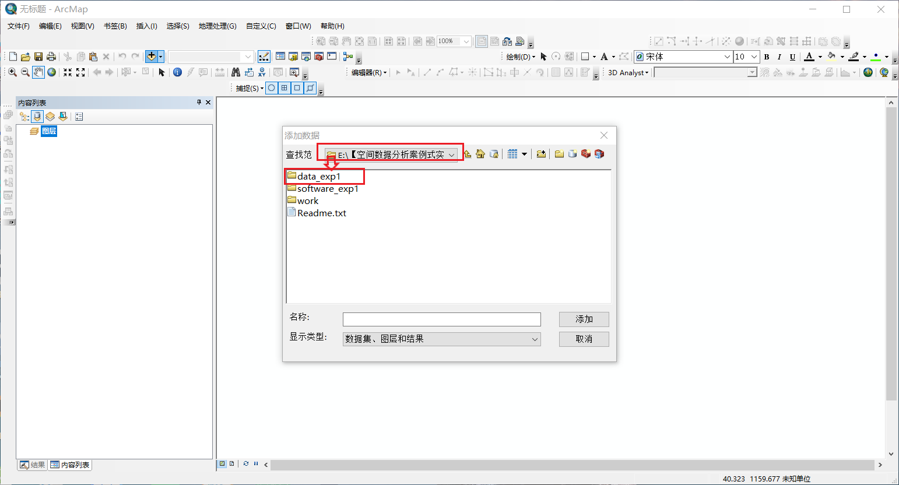Click the Add button in dialog

[x=584, y=319]
